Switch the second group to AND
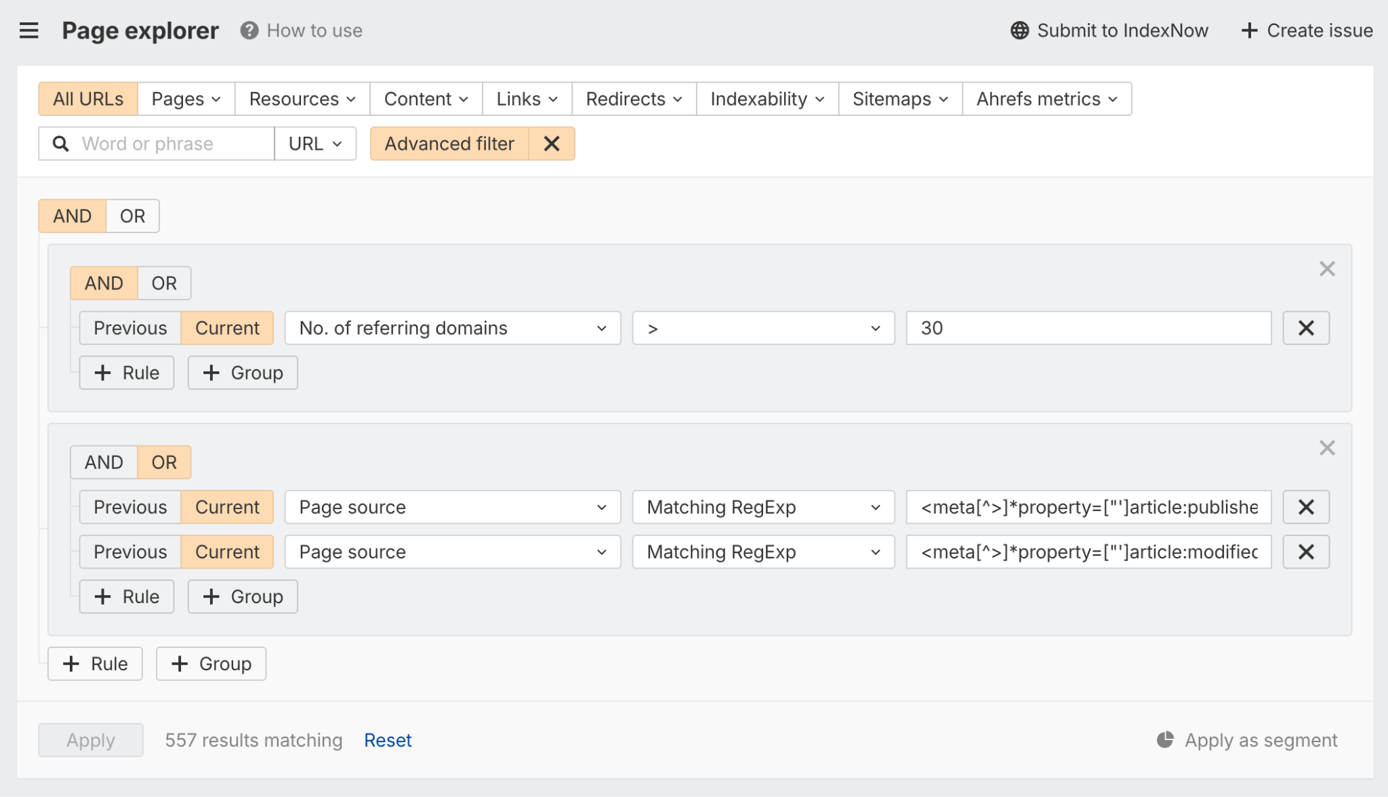 (x=103, y=462)
